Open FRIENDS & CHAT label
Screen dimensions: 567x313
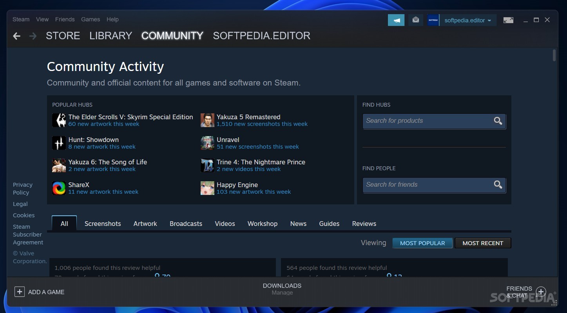click(x=519, y=292)
